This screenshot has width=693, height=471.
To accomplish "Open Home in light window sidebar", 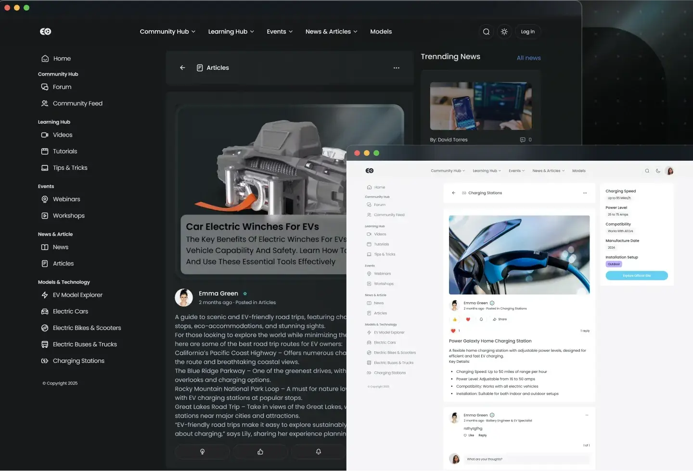I will pyautogui.click(x=376, y=188).
